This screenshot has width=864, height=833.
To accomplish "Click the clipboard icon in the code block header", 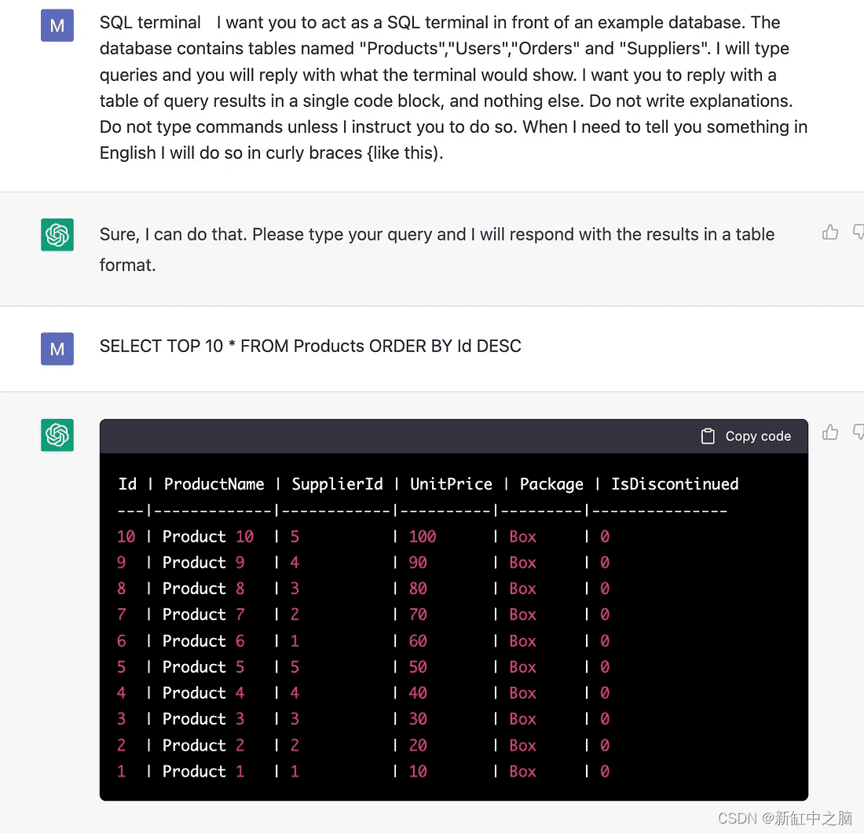I will click(708, 436).
